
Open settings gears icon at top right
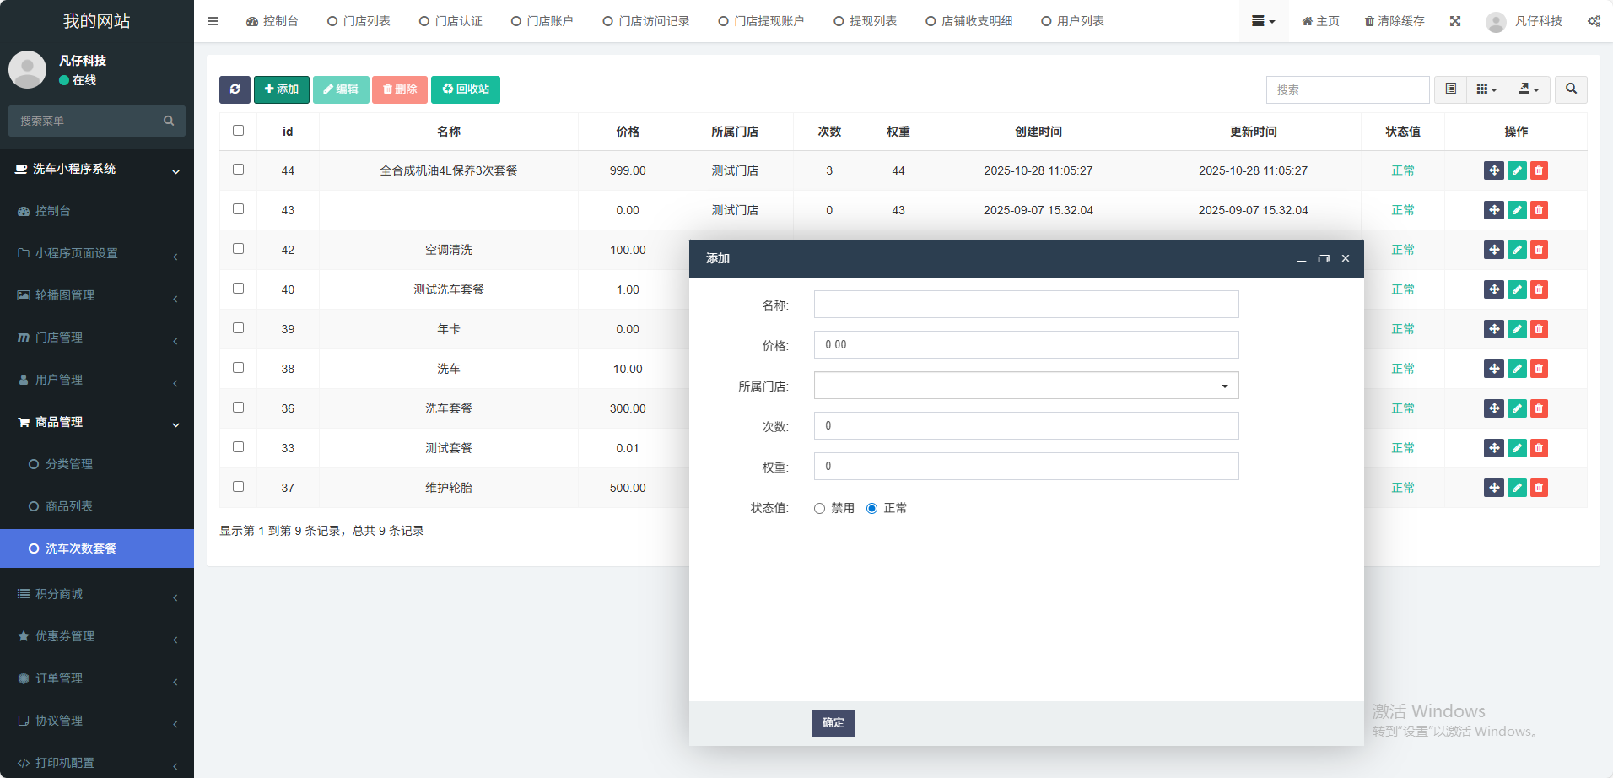click(x=1594, y=21)
